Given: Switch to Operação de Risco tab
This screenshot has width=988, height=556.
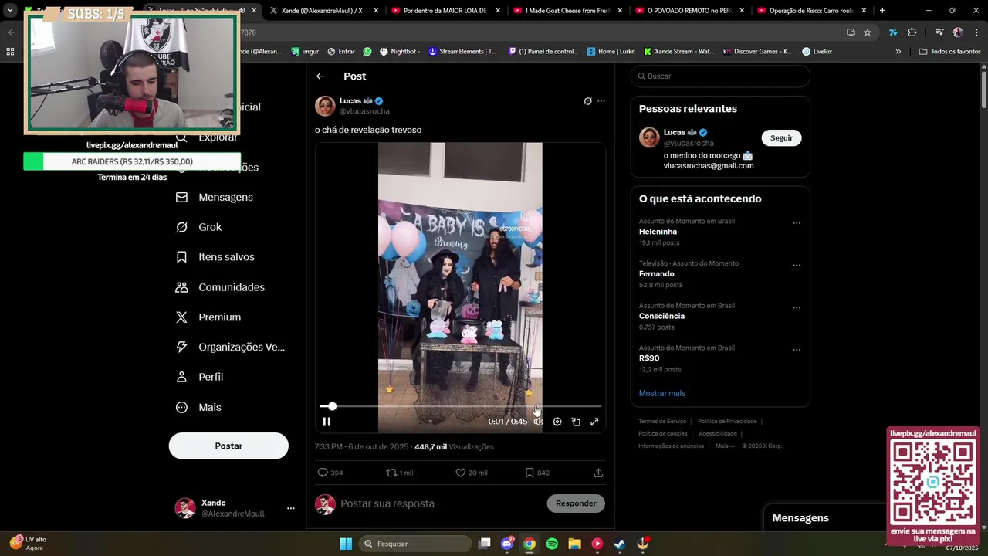Looking at the screenshot, I should click(811, 11).
